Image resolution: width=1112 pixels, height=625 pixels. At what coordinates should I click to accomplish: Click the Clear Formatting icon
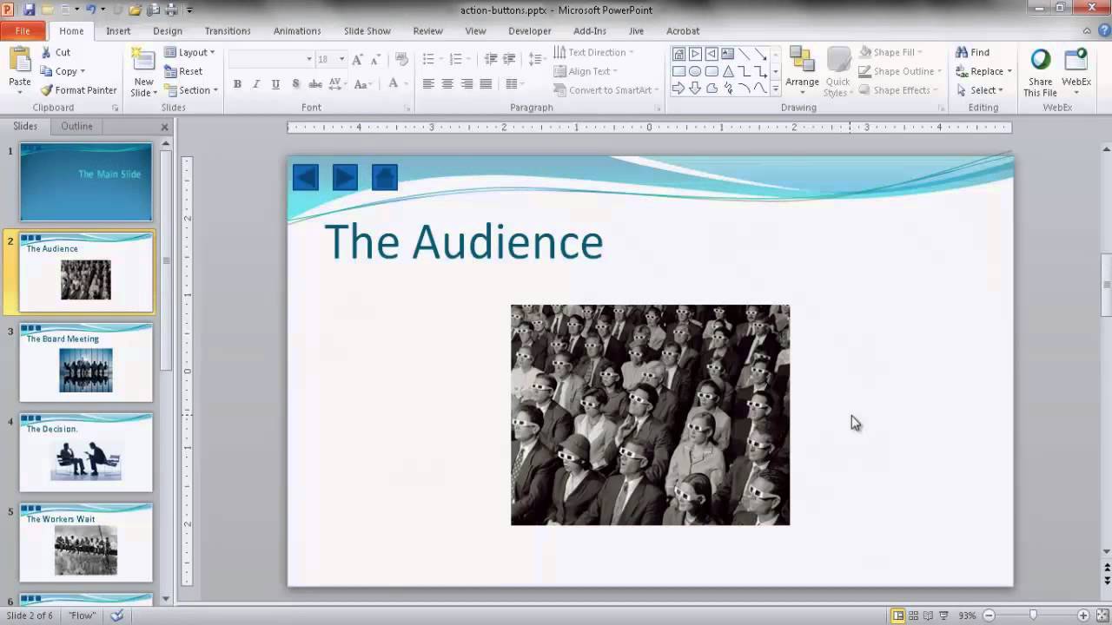(x=401, y=59)
